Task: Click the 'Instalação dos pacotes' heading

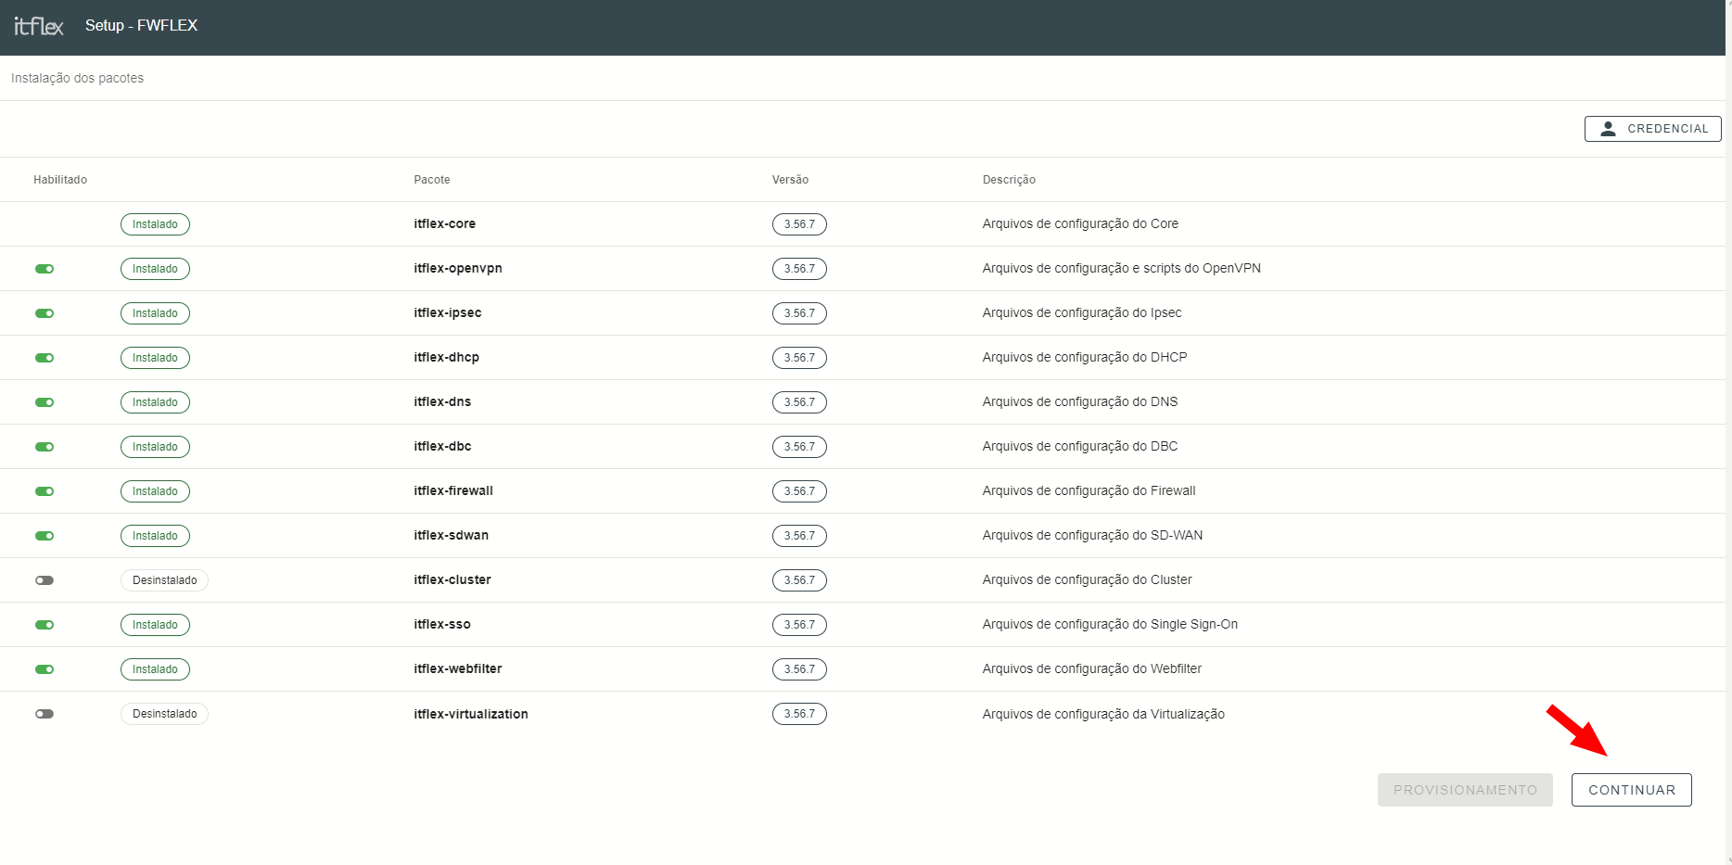Action: coord(77,78)
